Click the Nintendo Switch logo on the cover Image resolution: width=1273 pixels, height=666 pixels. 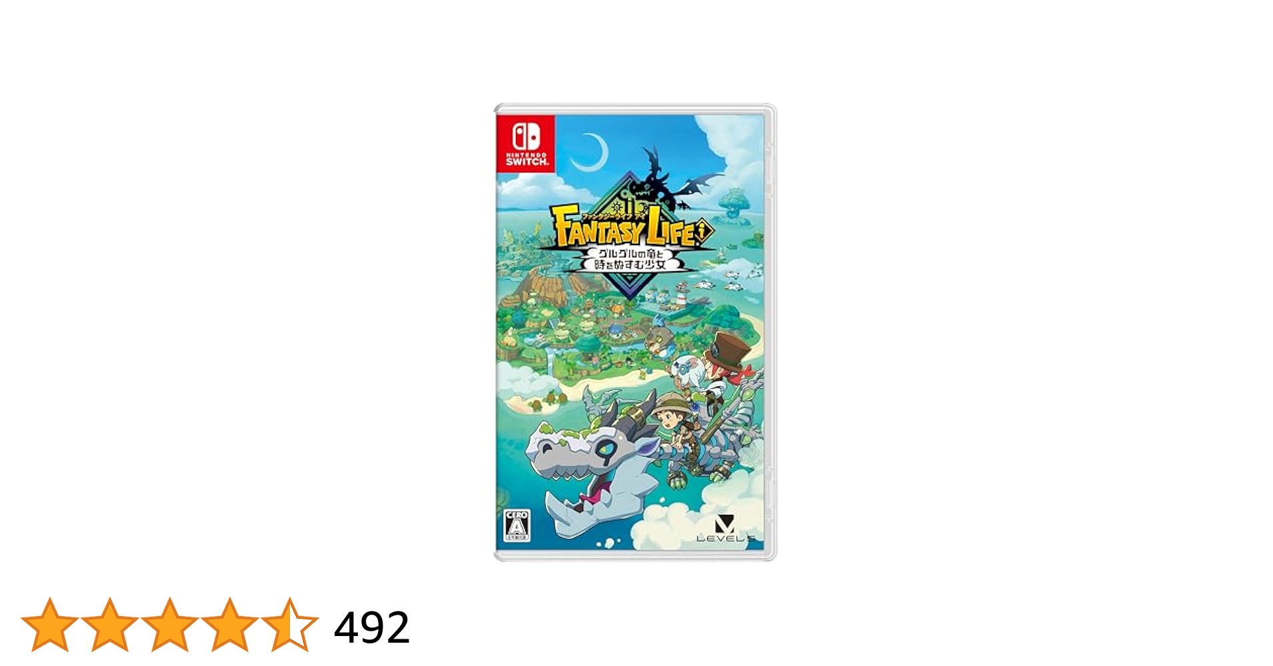click(x=525, y=143)
